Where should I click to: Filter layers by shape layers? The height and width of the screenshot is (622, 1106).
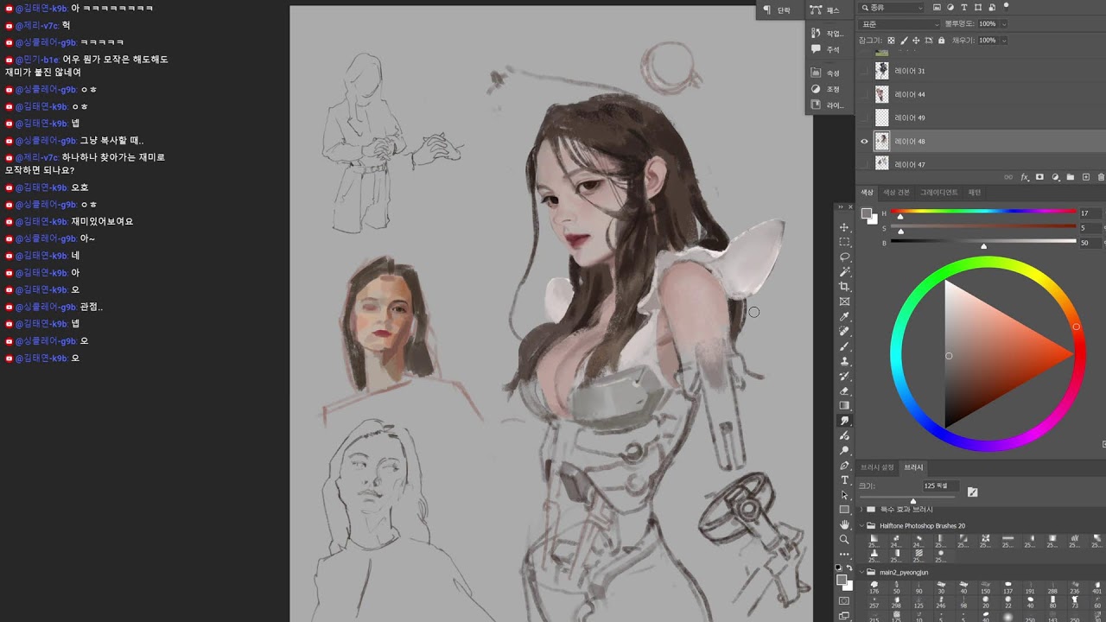tap(978, 8)
